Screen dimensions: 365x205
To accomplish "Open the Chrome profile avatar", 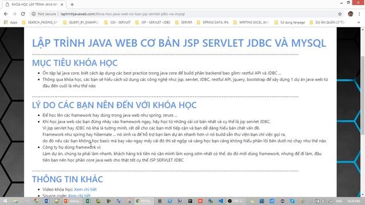I will pyautogui.click(x=350, y=14).
